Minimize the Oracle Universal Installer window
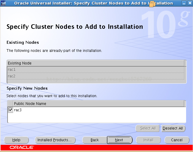 pos(184,3)
